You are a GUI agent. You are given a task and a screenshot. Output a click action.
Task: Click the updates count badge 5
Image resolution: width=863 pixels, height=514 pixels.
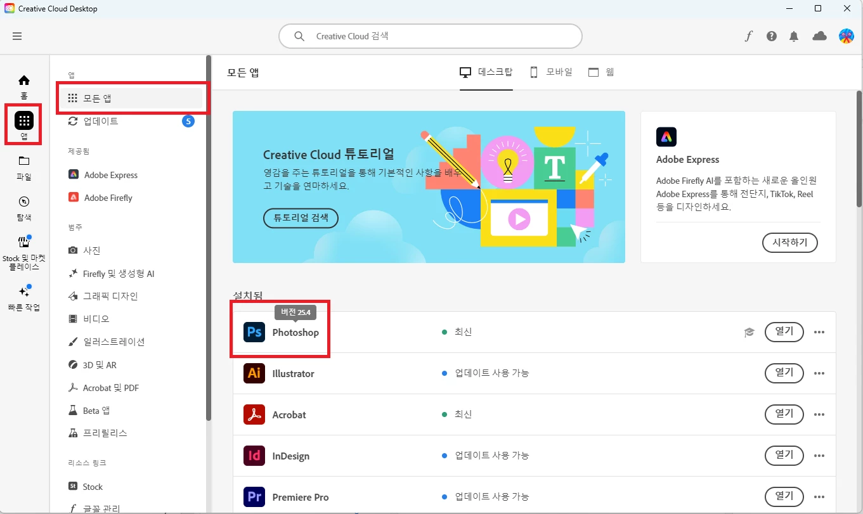click(x=188, y=121)
